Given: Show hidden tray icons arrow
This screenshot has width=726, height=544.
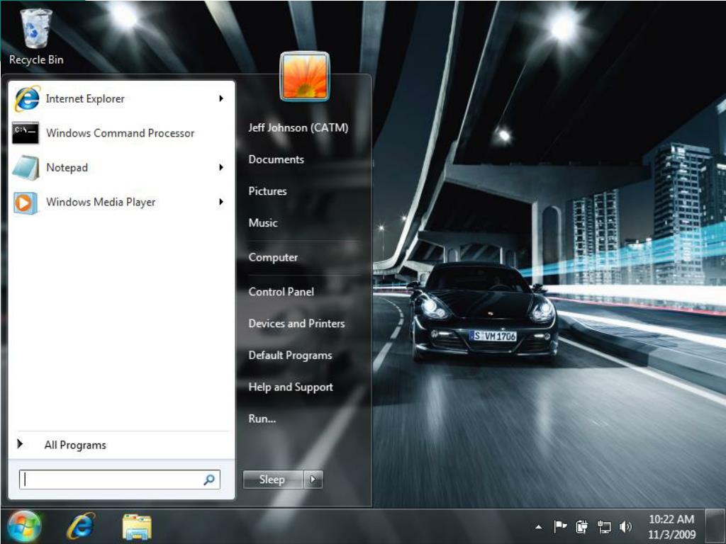Looking at the screenshot, I should point(539,527).
